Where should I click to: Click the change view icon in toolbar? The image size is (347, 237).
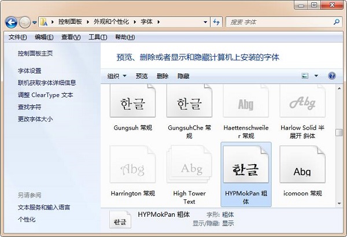point(305,76)
